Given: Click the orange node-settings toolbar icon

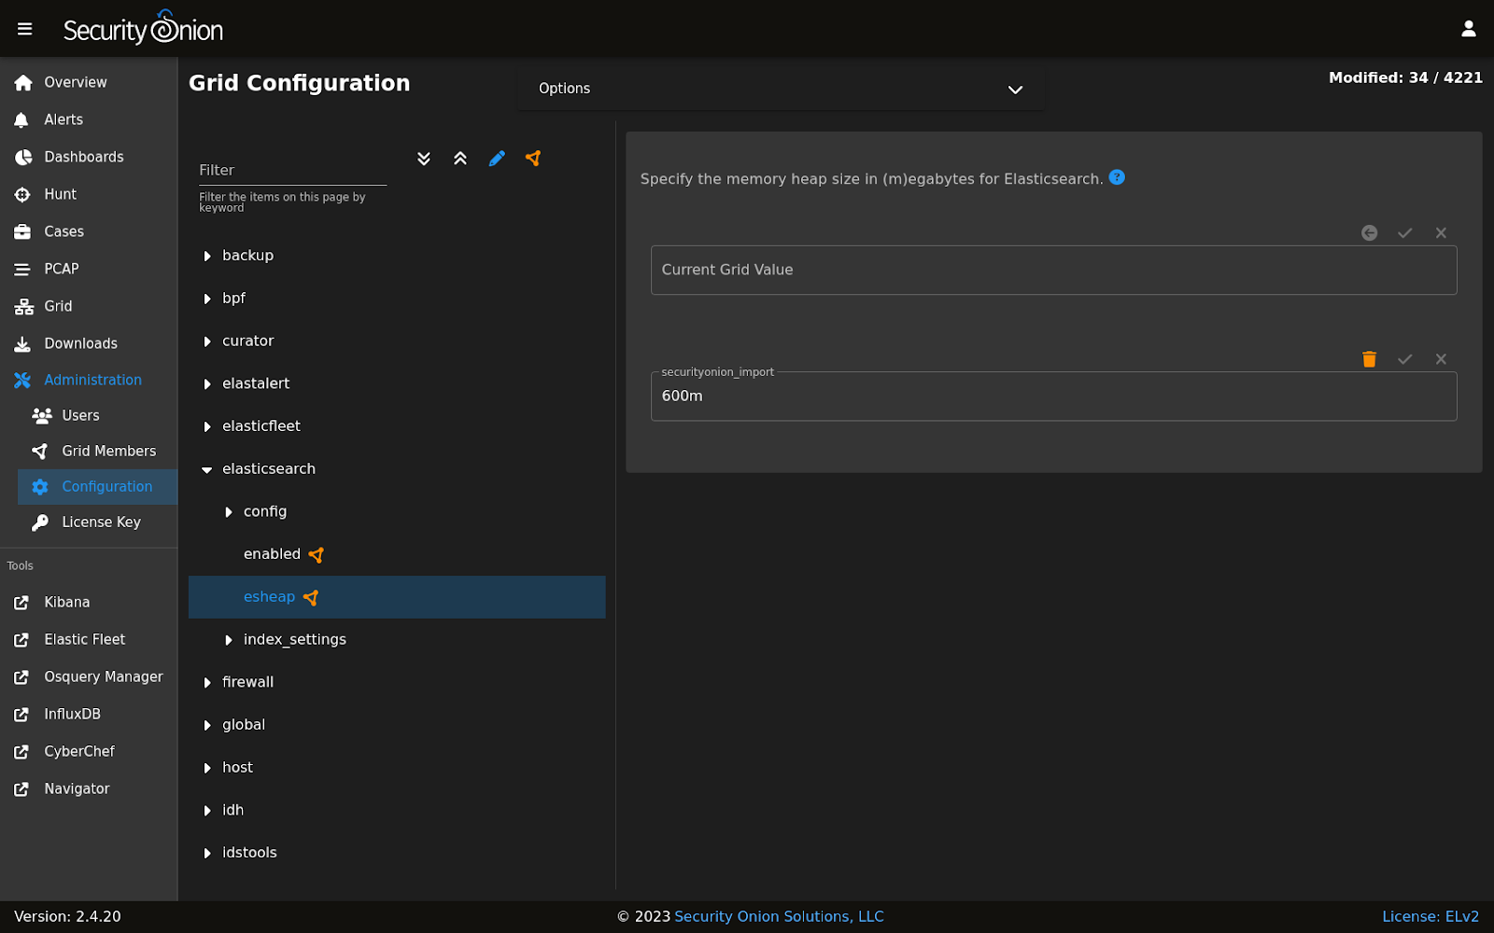Looking at the screenshot, I should pyautogui.click(x=533, y=159).
